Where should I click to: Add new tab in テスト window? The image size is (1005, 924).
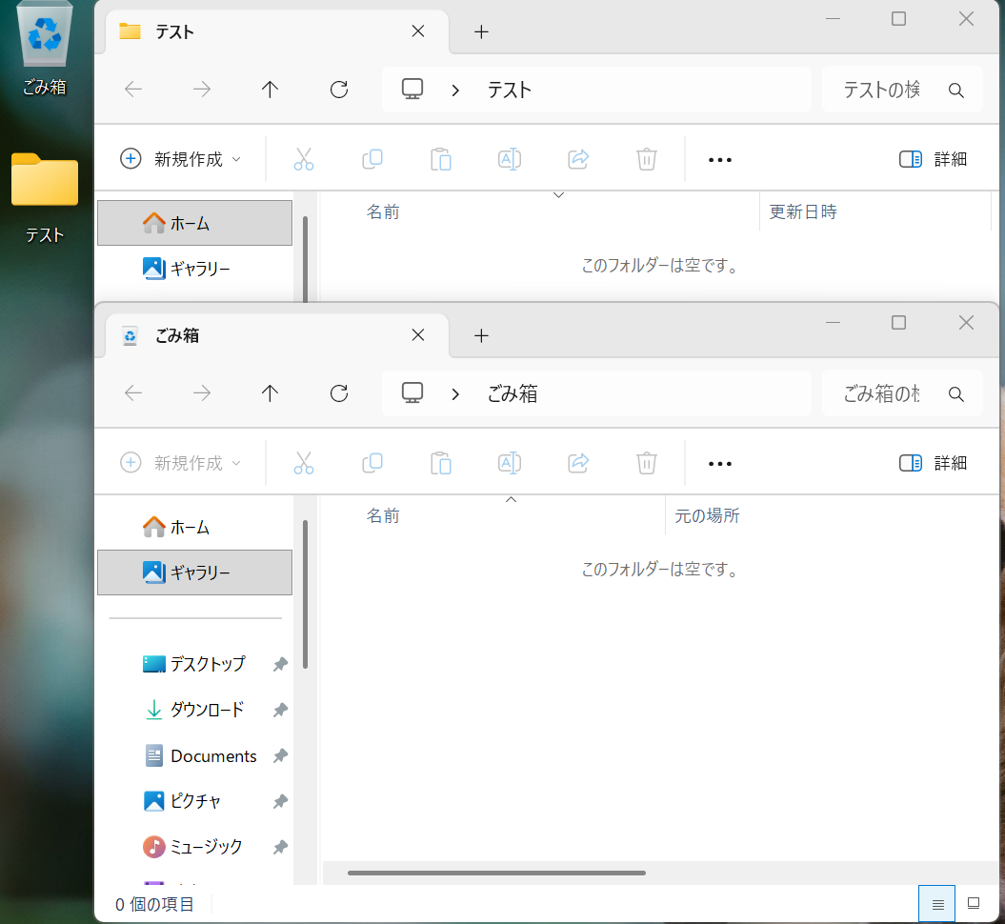pyautogui.click(x=481, y=31)
